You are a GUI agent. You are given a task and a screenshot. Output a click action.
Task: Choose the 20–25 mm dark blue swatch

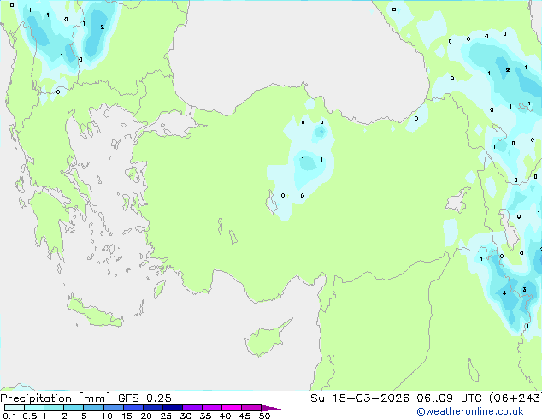pyautogui.click(x=153, y=408)
